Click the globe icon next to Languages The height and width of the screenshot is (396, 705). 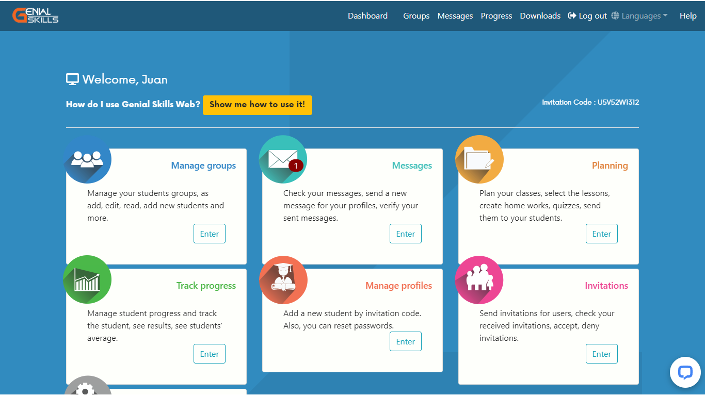(615, 16)
